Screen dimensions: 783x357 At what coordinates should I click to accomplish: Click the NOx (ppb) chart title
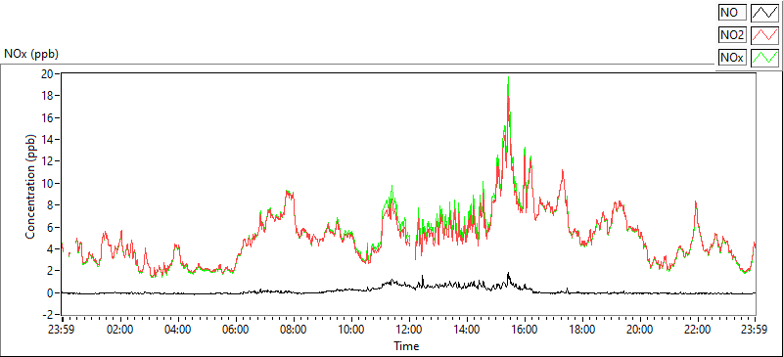coord(31,54)
